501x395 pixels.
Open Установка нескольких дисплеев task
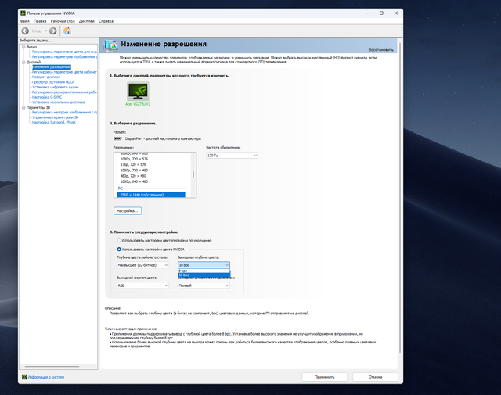click(x=59, y=102)
